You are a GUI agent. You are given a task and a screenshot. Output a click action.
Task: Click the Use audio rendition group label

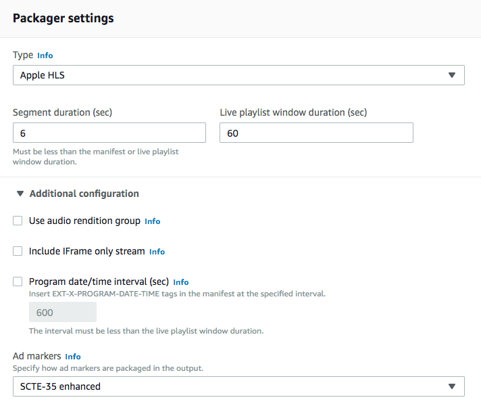84,221
